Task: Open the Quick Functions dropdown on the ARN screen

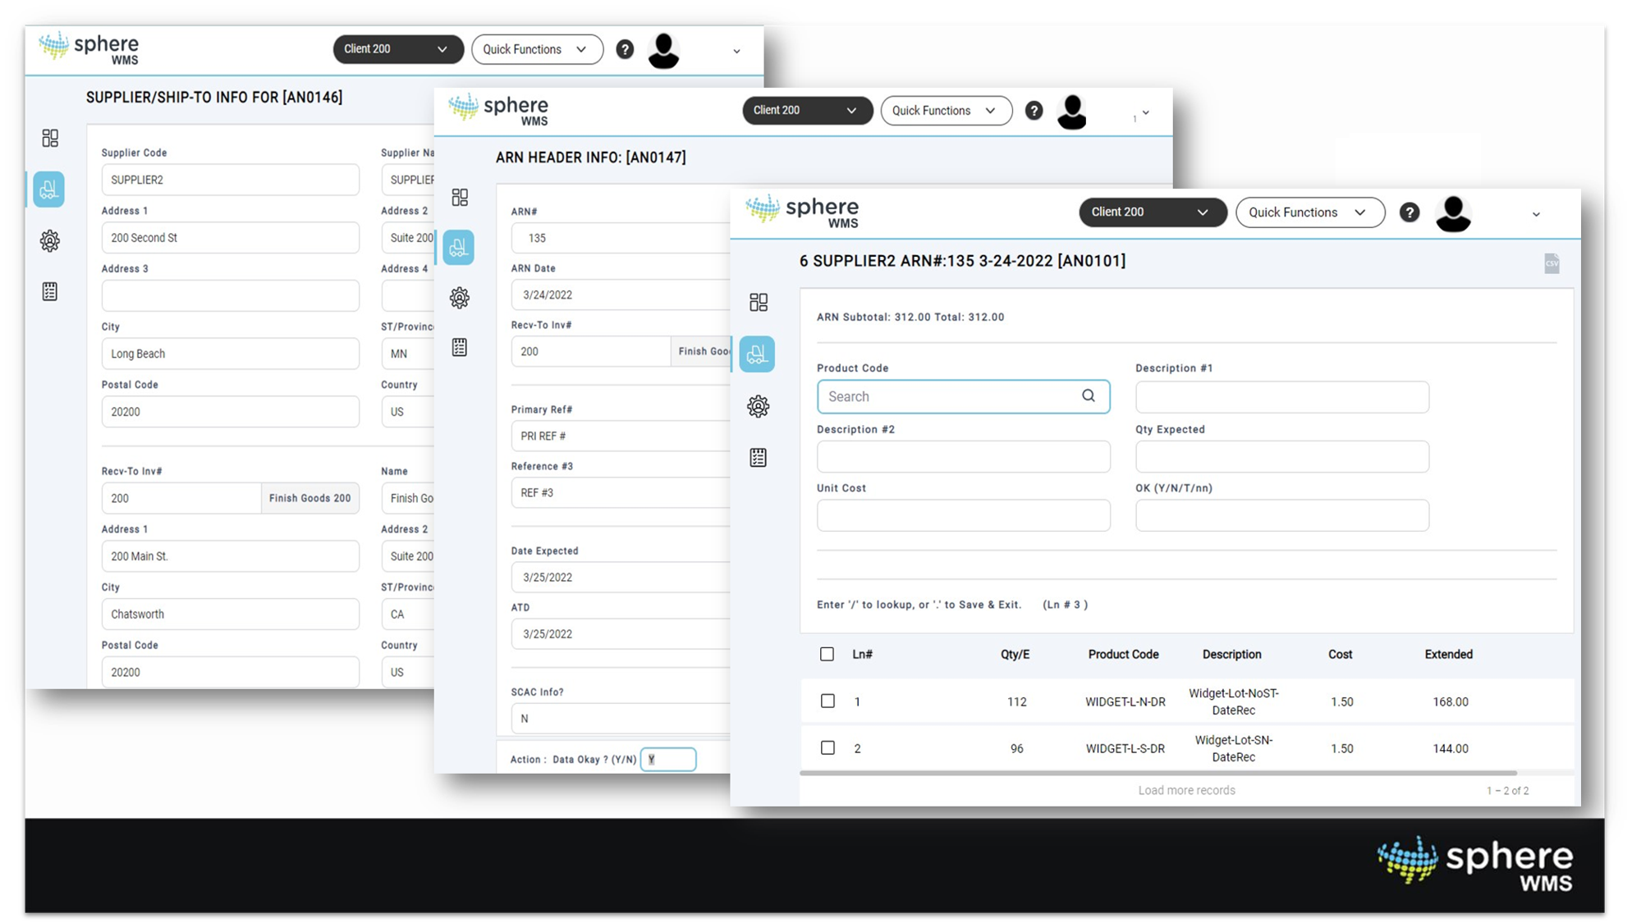Action: pyautogui.click(x=946, y=110)
